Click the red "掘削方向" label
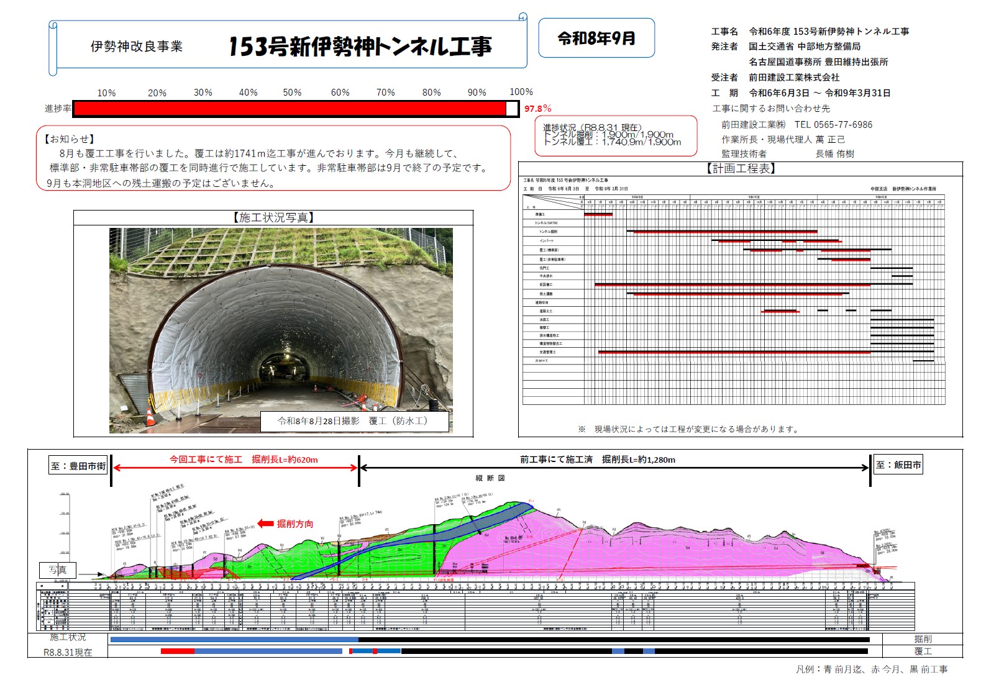This screenshot has width=981, height=685. tap(295, 524)
